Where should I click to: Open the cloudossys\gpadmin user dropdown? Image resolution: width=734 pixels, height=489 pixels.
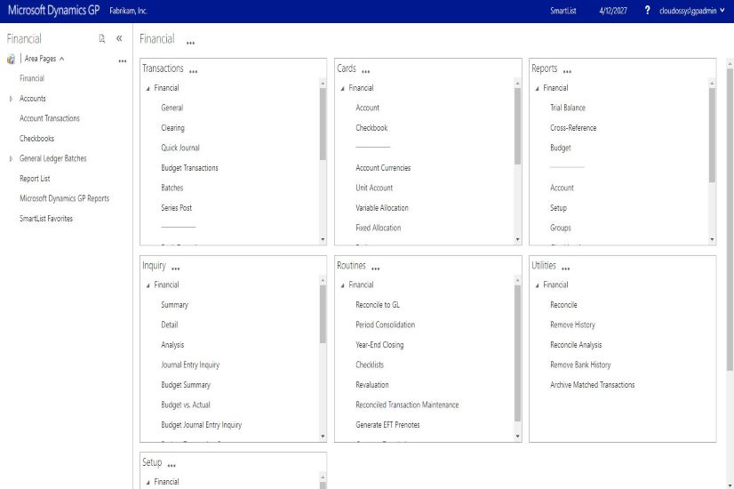coord(692,11)
